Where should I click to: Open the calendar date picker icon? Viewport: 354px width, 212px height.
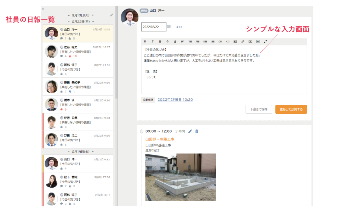(169, 26)
